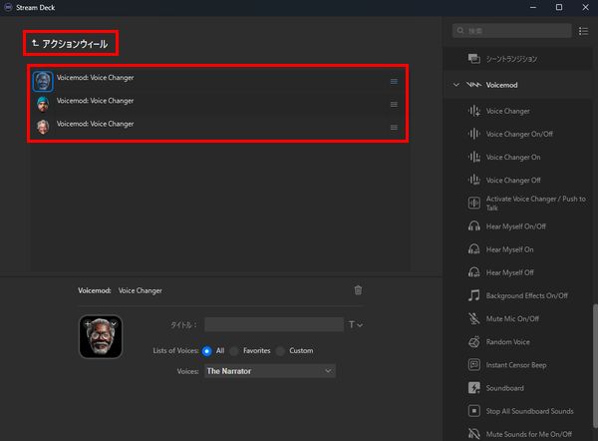The image size is (598, 441).
Task: Grab the reorder handle of second Voice Changer row
Action: [394, 104]
